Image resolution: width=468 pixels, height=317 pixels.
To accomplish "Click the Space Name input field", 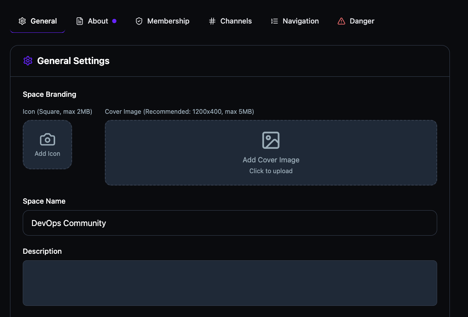I will (230, 223).
